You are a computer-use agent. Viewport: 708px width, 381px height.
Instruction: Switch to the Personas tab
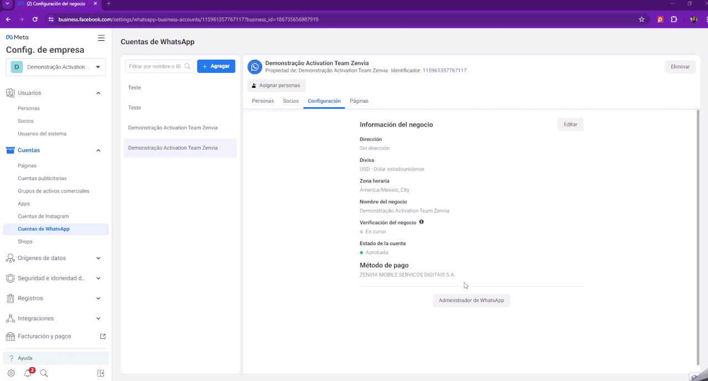263,101
